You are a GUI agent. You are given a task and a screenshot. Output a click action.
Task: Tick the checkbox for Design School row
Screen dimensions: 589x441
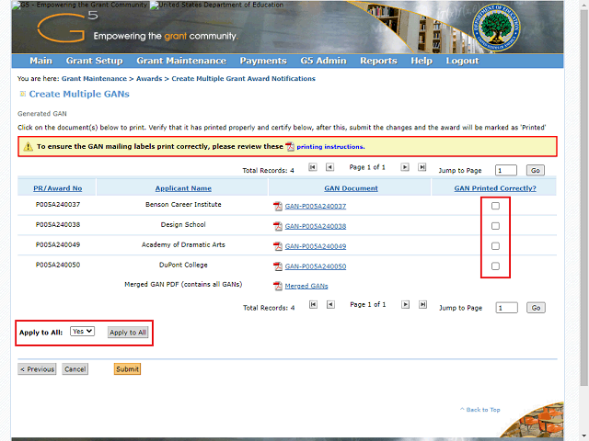[x=495, y=226]
